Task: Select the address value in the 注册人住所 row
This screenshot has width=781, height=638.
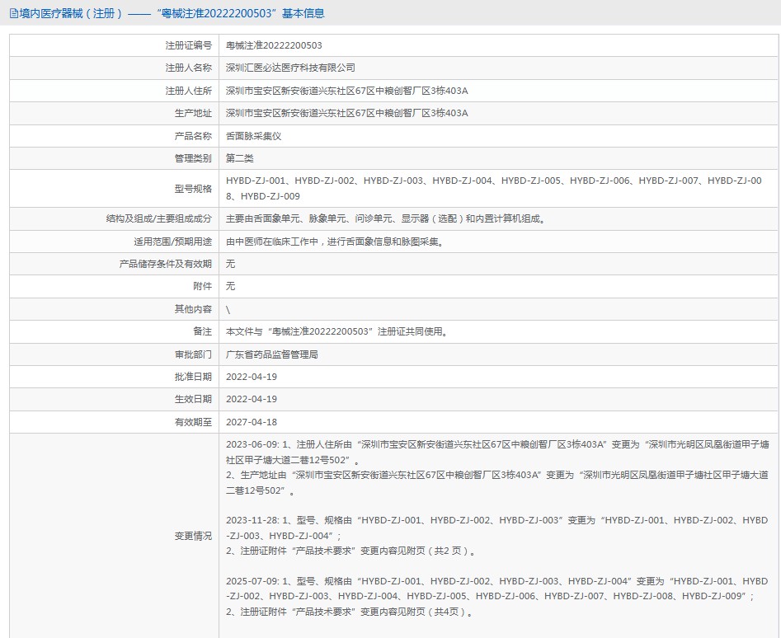Action: coord(346,91)
